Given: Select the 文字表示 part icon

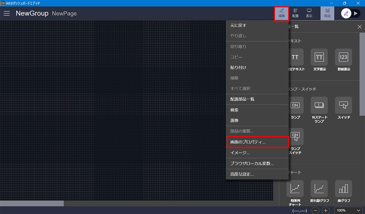Looking at the screenshot, I should click(x=319, y=57).
